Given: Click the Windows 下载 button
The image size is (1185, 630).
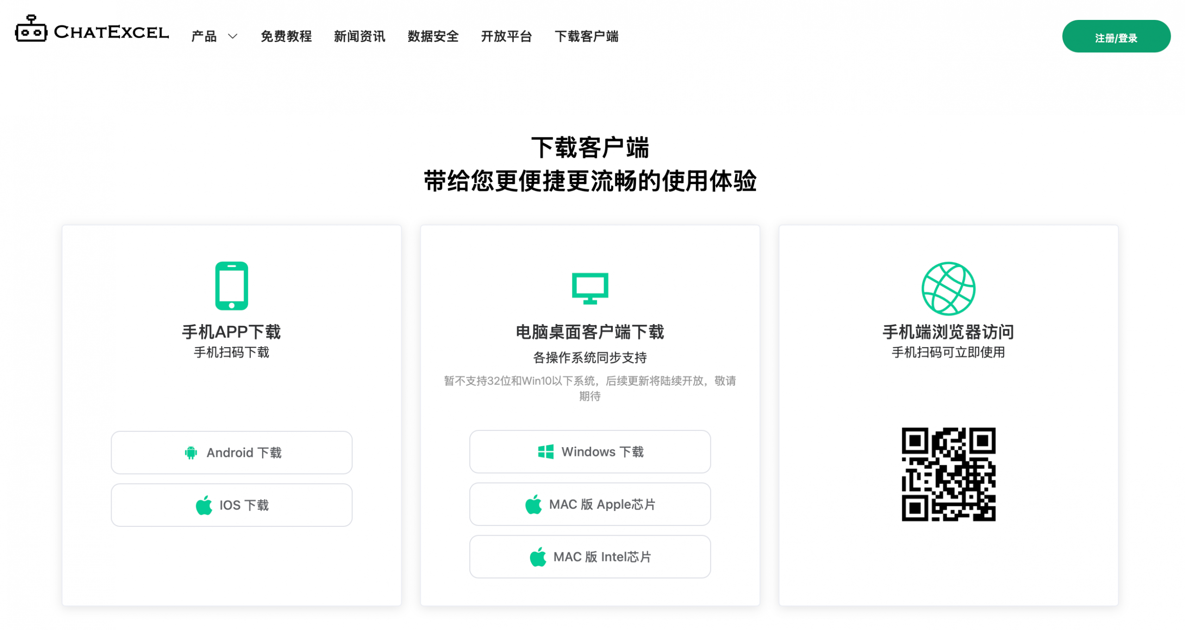Looking at the screenshot, I should (x=590, y=451).
